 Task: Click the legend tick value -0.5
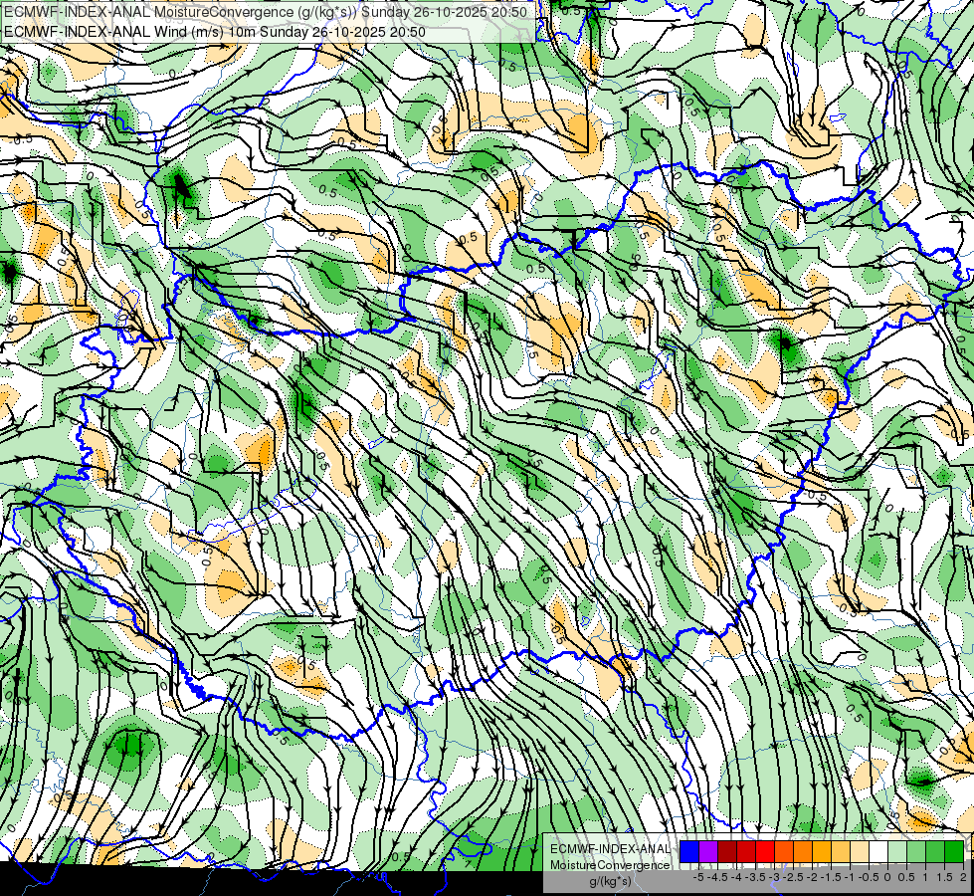click(869, 877)
